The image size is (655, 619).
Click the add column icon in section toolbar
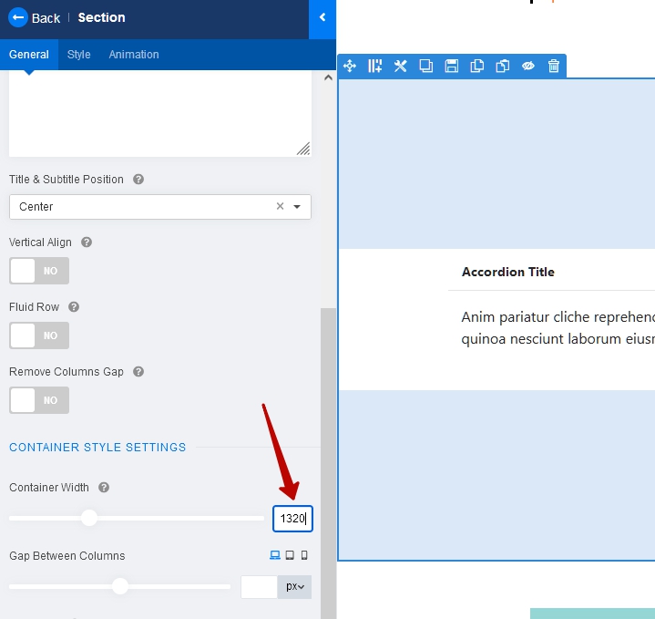coord(374,66)
